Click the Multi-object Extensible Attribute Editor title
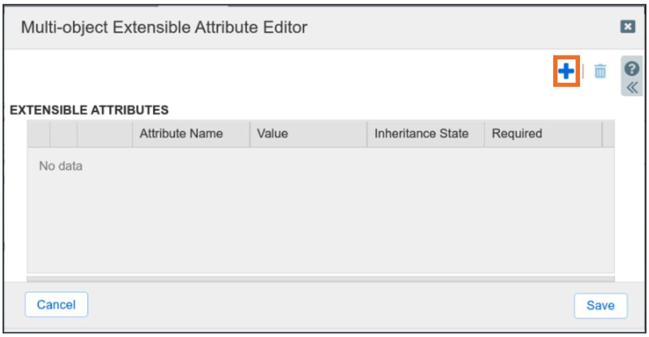Screen dimensions: 649x337 click(x=164, y=27)
